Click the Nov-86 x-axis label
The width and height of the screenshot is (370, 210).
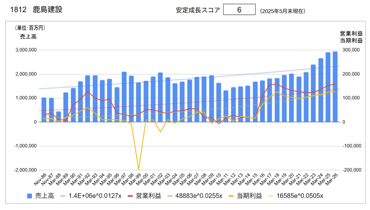point(40,179)
